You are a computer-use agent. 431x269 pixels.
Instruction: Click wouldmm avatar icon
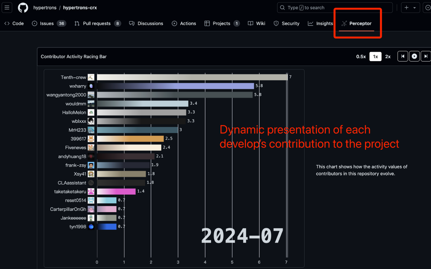91,104
